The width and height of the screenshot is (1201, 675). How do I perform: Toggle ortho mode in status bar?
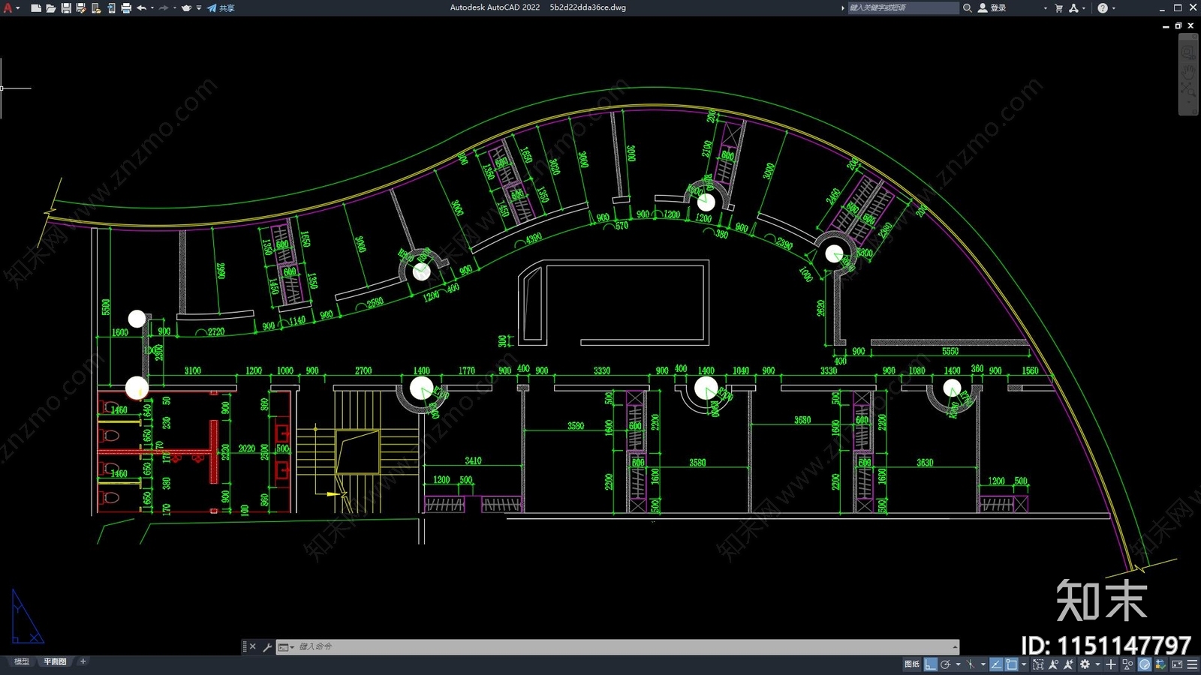tap(931, 664)
